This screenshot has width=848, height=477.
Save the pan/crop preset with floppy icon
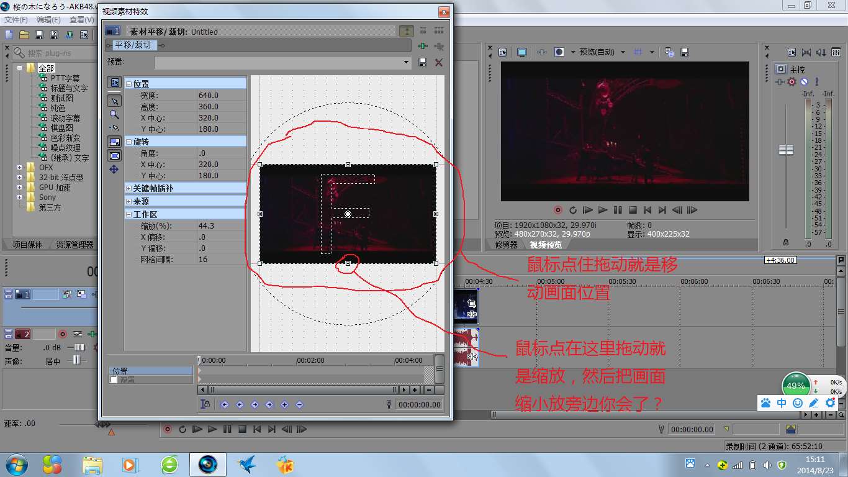423,62
